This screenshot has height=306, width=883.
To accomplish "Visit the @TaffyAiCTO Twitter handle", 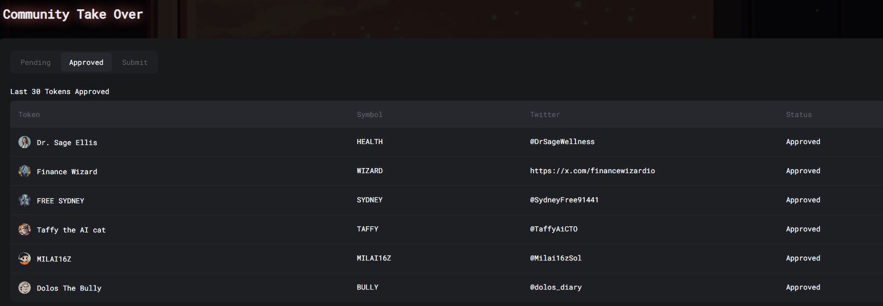I will (x=553, y=229).
